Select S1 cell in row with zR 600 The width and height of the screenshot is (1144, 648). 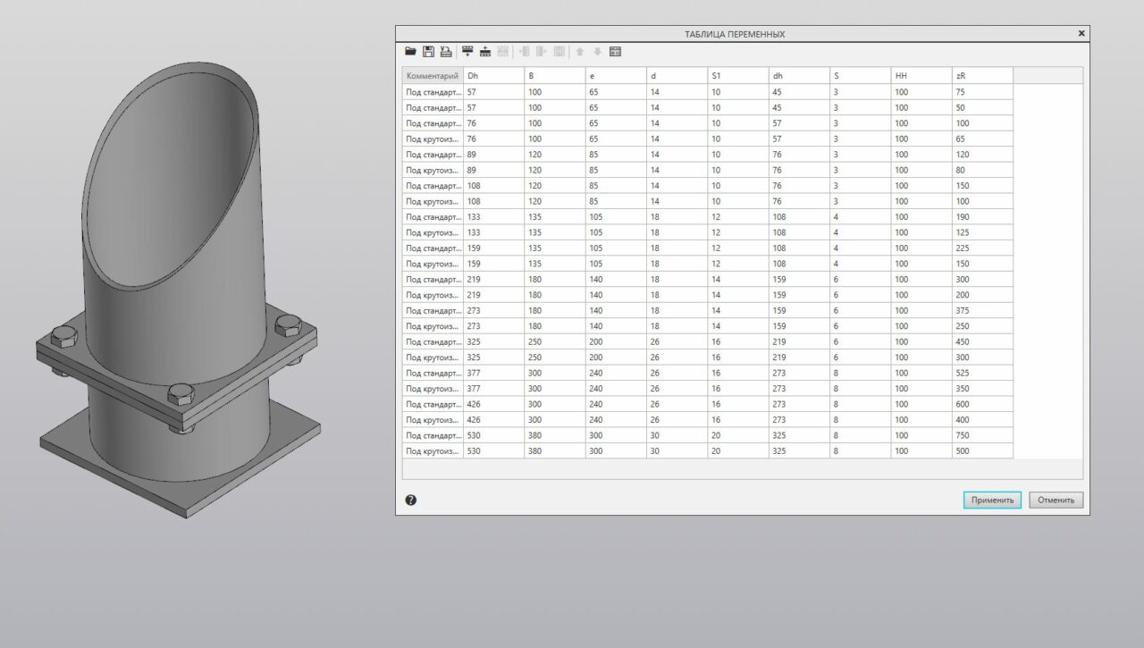tap(738, 404)
